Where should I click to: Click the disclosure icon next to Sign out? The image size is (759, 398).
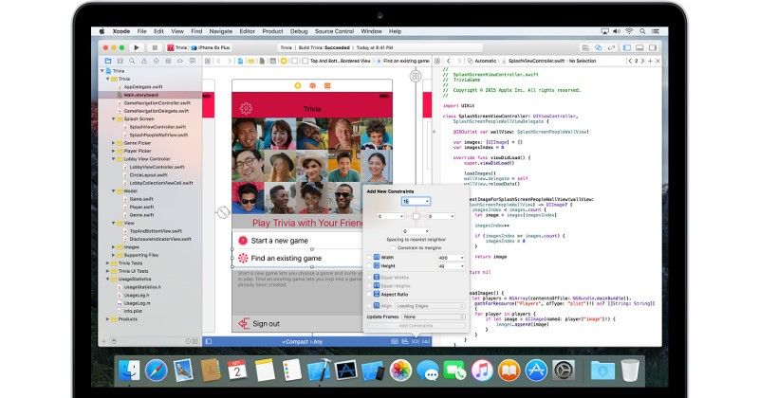point(243,324)
